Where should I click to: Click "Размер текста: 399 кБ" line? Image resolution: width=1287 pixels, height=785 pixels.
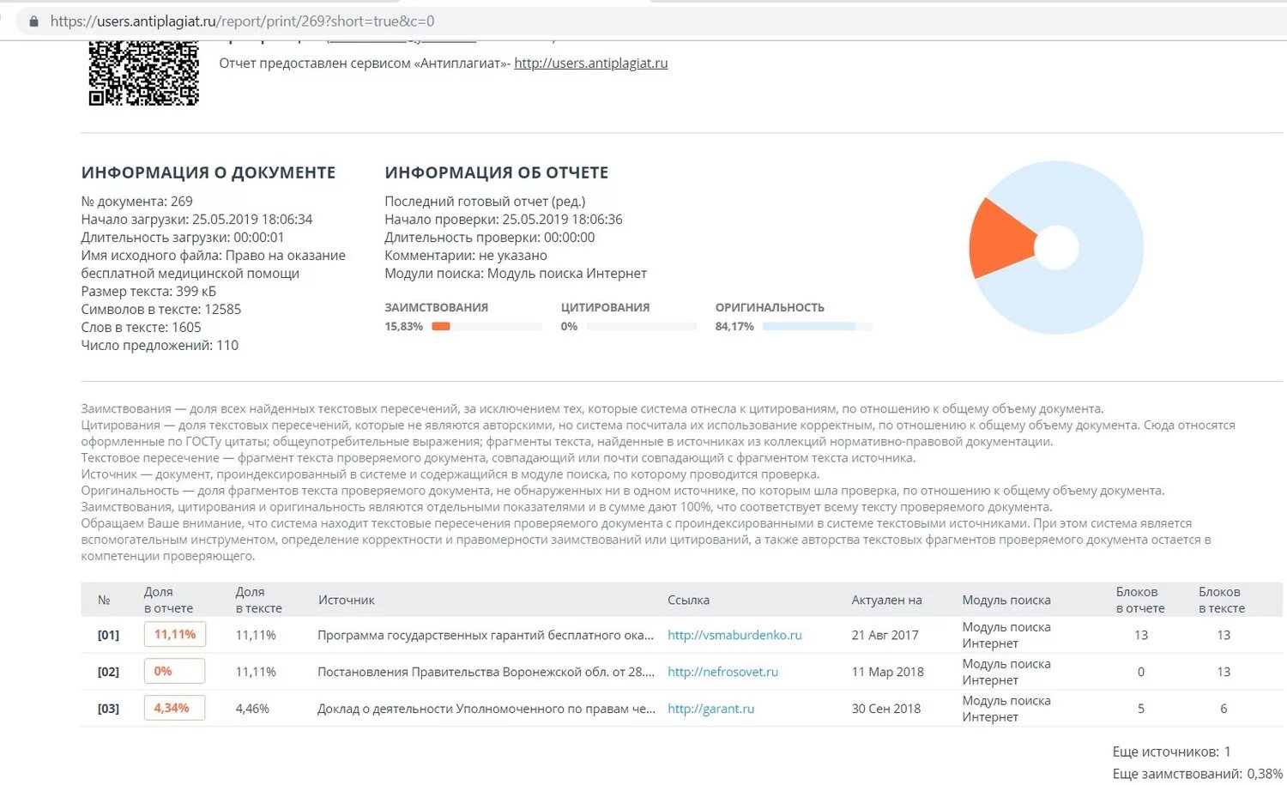coord(148,292)
